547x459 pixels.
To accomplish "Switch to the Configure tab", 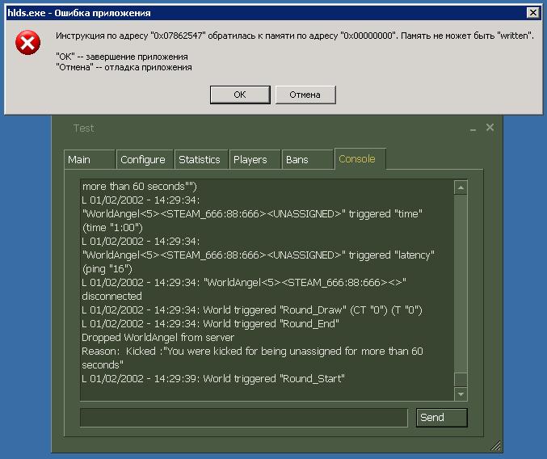I will pos(145,159).
